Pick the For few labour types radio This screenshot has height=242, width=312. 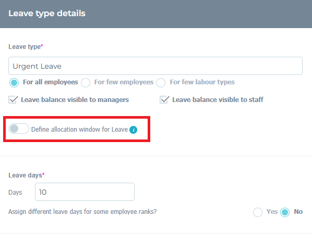[x=161, y=83]
